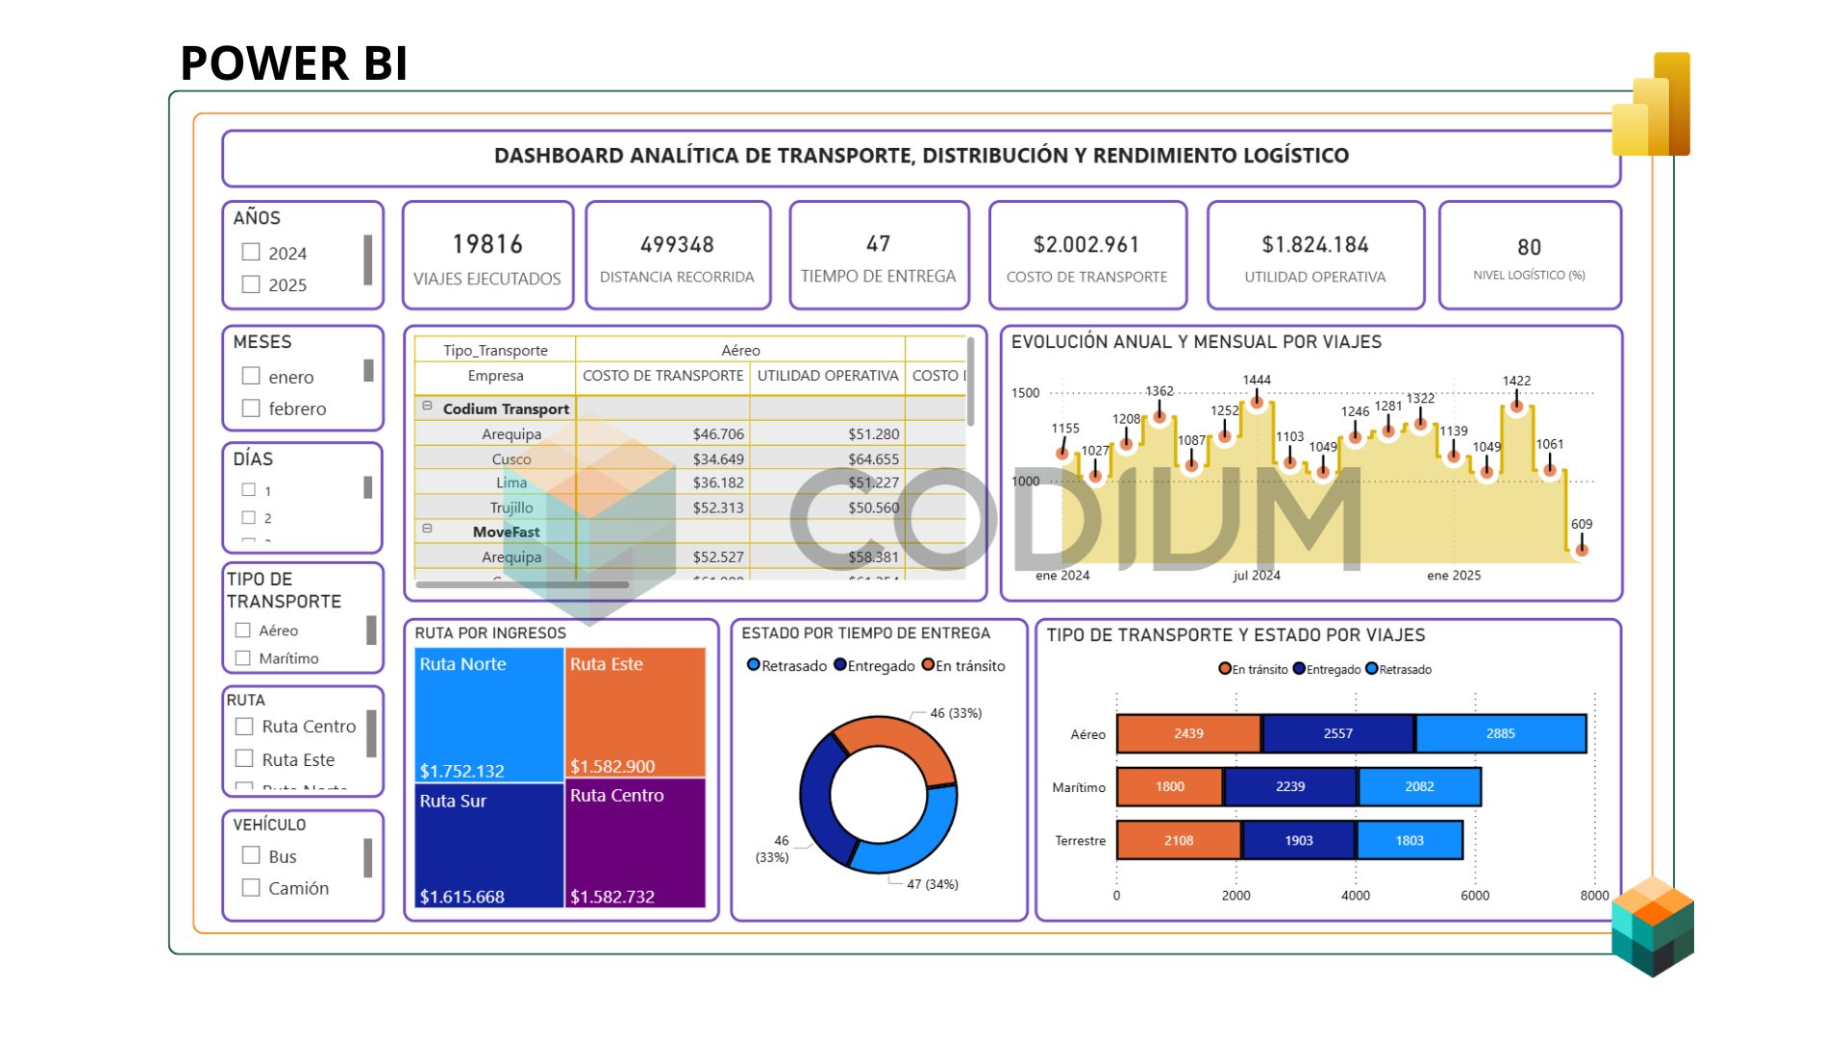This screenshot has width=1846, height=1038.
Task: Click En tránsito legend marker in bar chart
Action: [1225, 669]
